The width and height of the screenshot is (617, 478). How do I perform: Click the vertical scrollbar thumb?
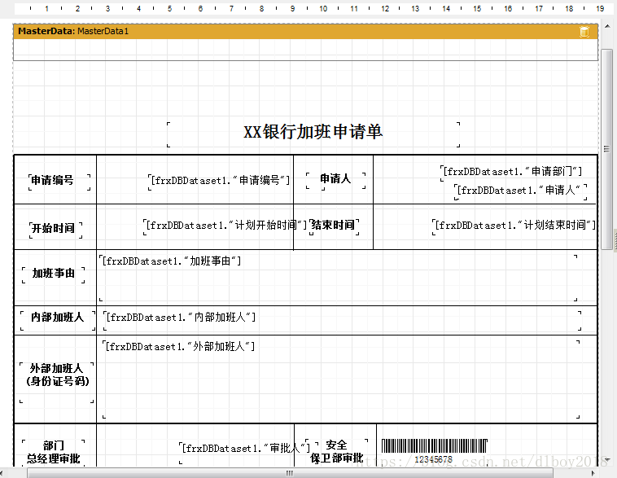click(606, 149)
